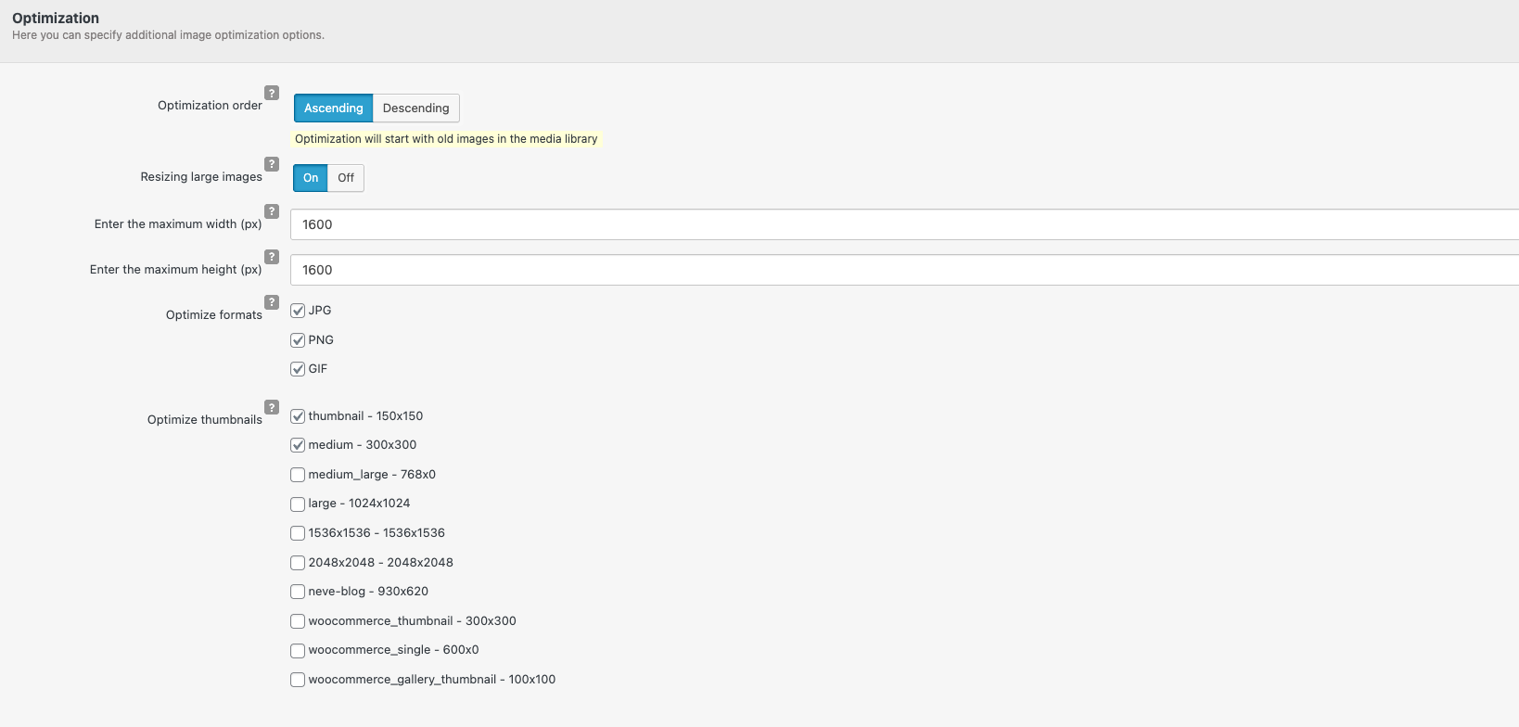Uncheck the JPG format checkbox
The height and width of the screenshot is (727, 1519).
pyautogui.click(x=298, y=311)
